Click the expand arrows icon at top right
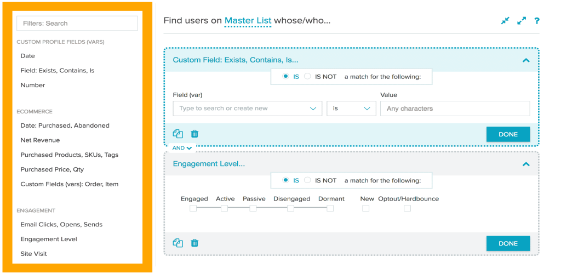The height and width of the screenshot is (274, 561). (522, 21)
